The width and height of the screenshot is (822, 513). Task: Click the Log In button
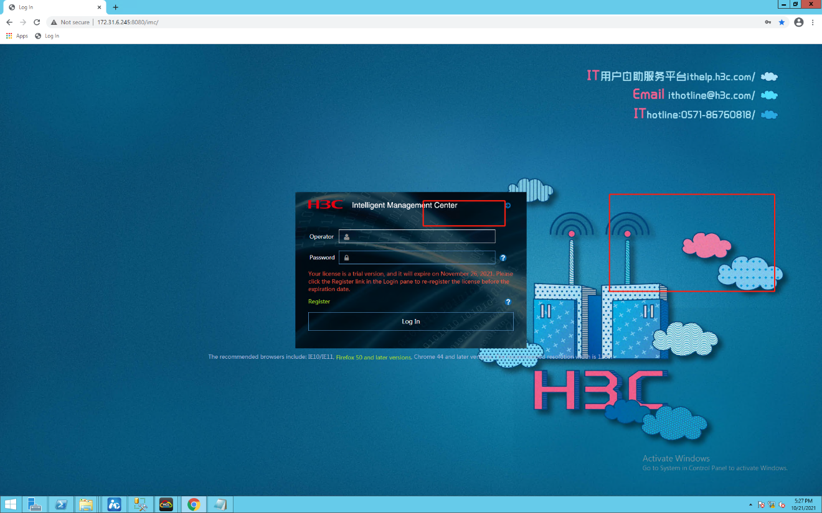coord(411,321)
